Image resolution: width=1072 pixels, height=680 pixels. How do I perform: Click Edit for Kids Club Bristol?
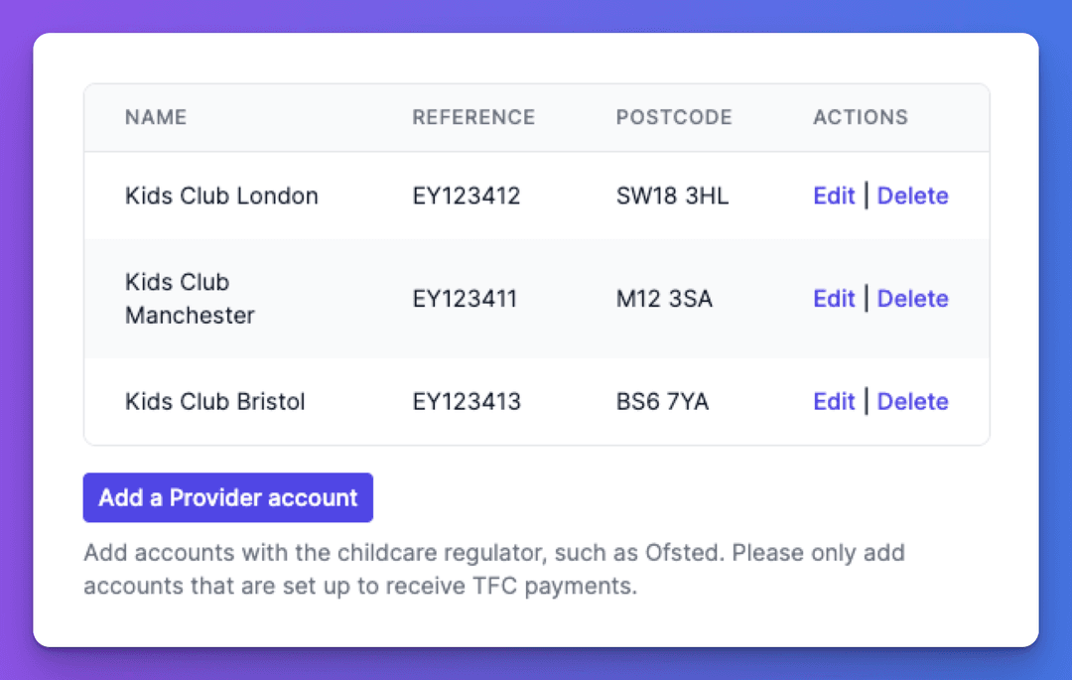(x=833, y=401)
